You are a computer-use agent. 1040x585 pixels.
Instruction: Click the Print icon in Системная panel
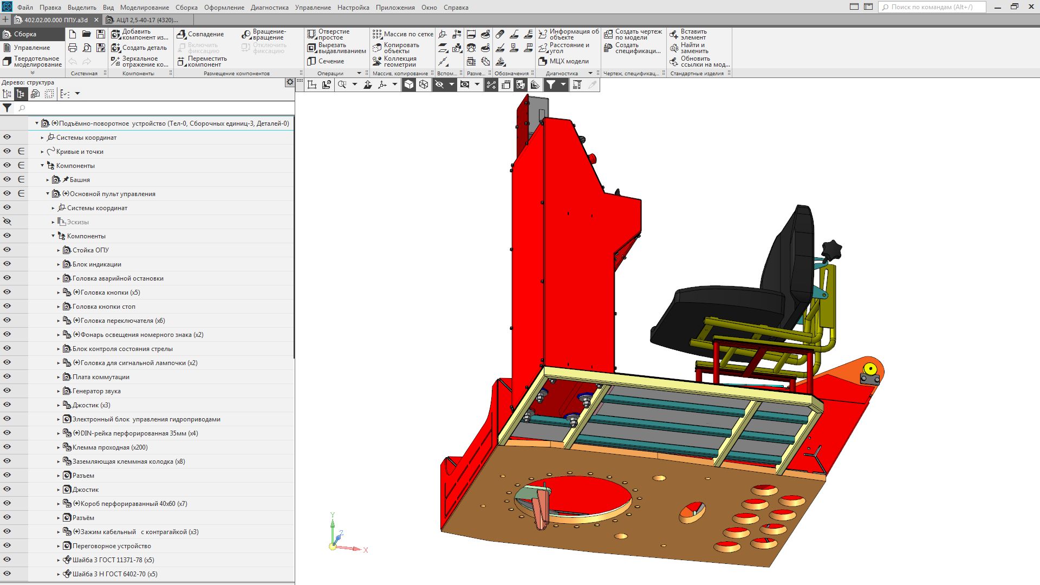tap(73, 48)
